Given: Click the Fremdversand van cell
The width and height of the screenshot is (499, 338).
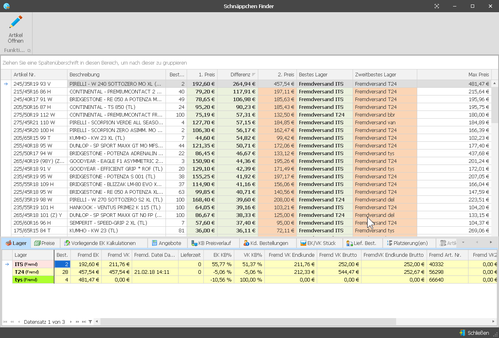Looking at the screenshot, I should 385,123.
